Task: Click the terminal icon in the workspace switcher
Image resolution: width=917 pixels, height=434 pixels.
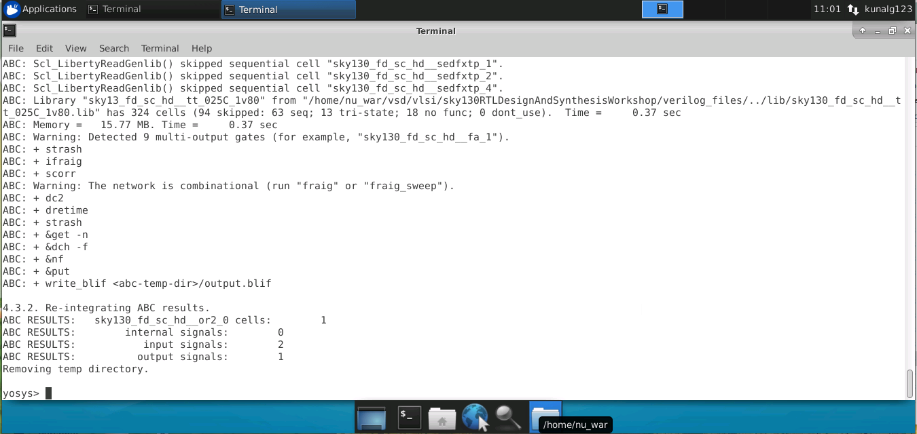Action: click(x=662, y=9)
